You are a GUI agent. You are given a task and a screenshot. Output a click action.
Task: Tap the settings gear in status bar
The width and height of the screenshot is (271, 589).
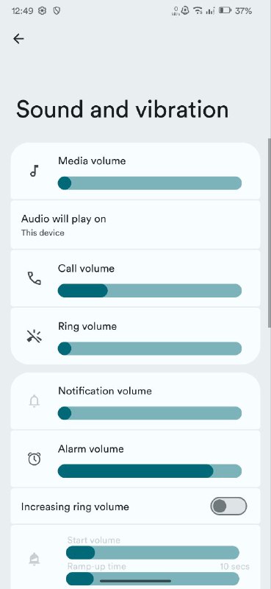point(43,11)
